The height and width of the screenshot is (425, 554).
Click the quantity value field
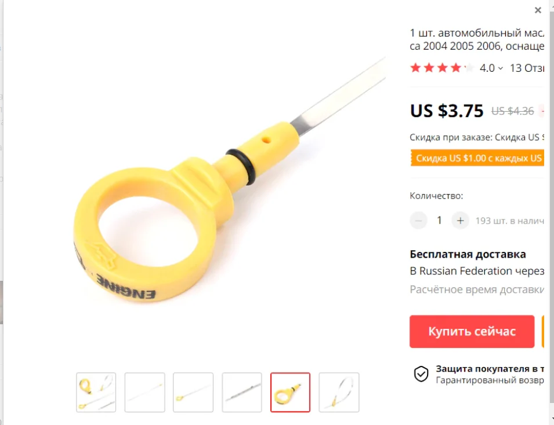click(439, 221)
